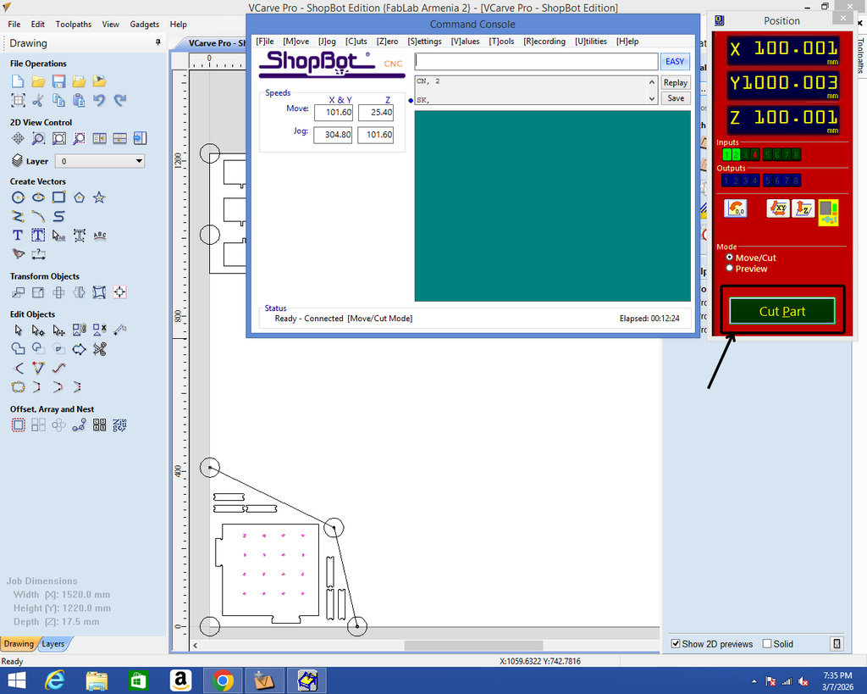867x694 pixels.
Task: Open the [Z]ero menu in Command Console
Action: click(387, 42)
